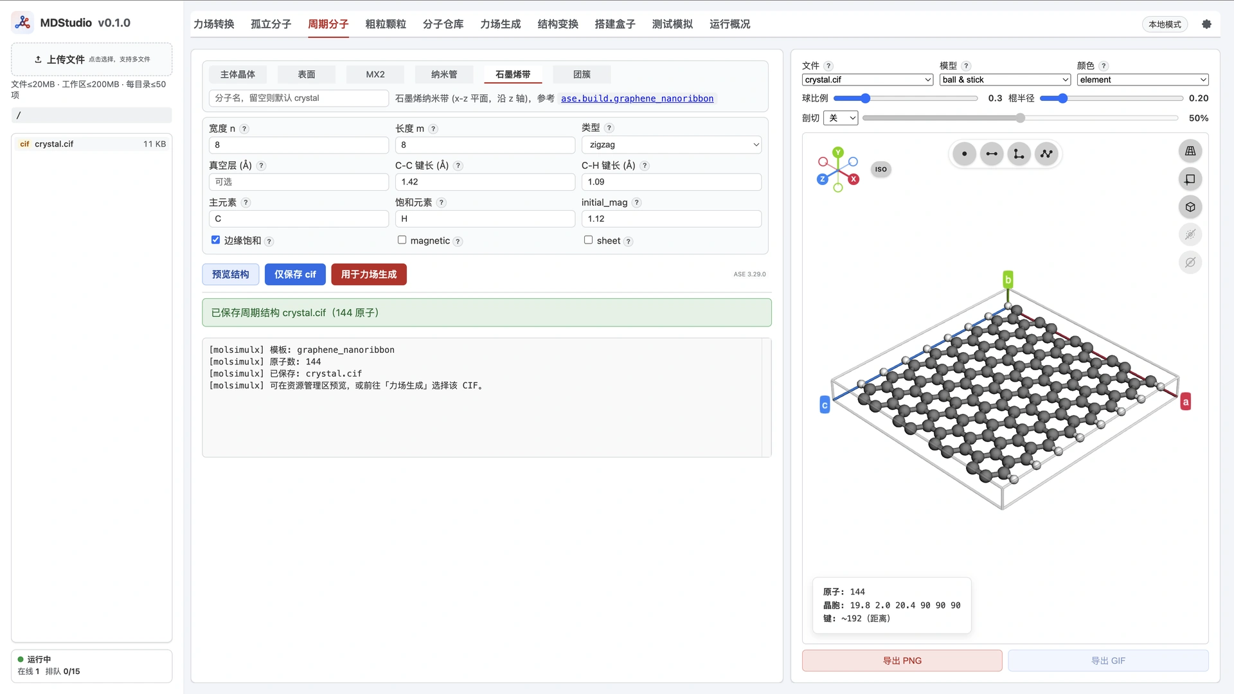Open the 模型 ball & stick dropdown
1234x694 pixels.
tap(1005, 80)
